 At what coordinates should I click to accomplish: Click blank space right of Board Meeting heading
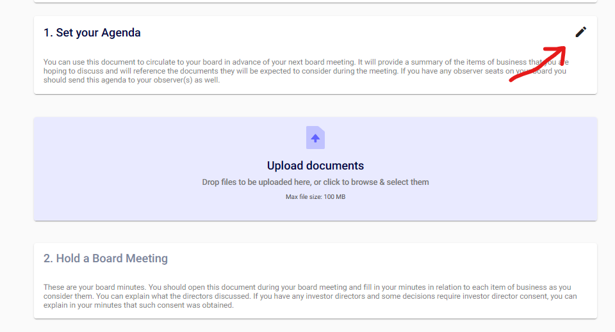pyautogui.click(x=384, y=258)
